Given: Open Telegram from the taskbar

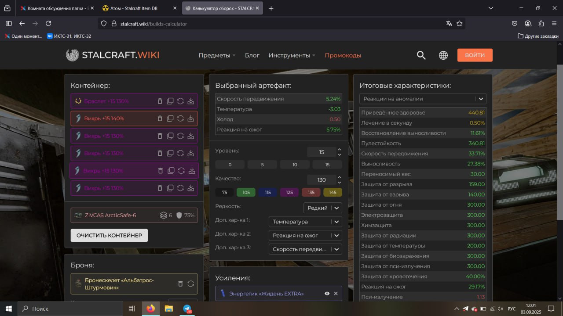Looking at the screenshot, I should pos(188,309).
